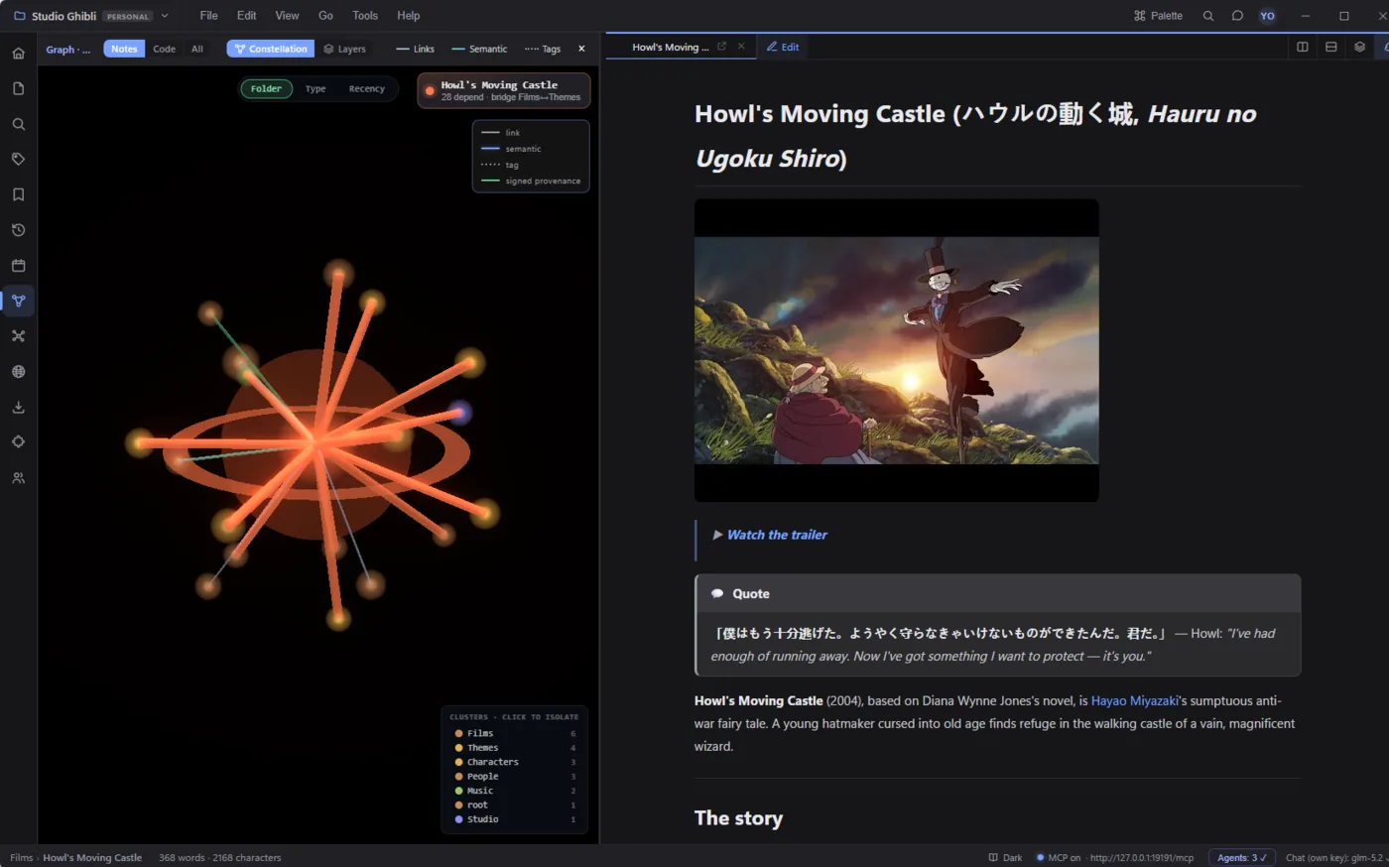Close the graph panel
Image resolution: width=1389 pixels, height=867 pixels.
(x=581, y=49)
